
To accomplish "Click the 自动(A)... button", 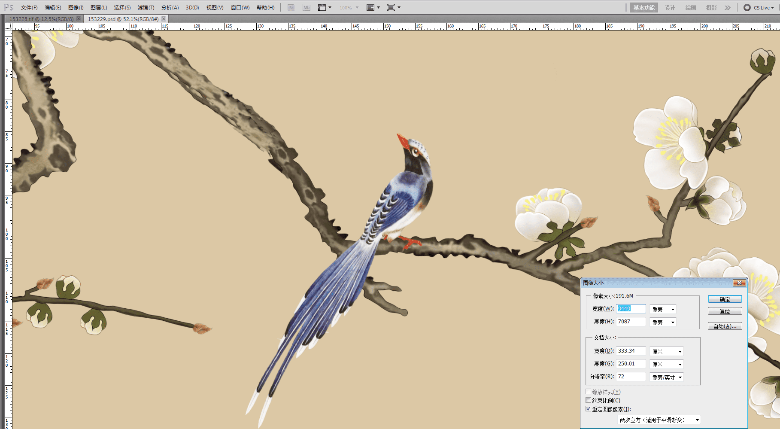I will (x=725, y=326).
